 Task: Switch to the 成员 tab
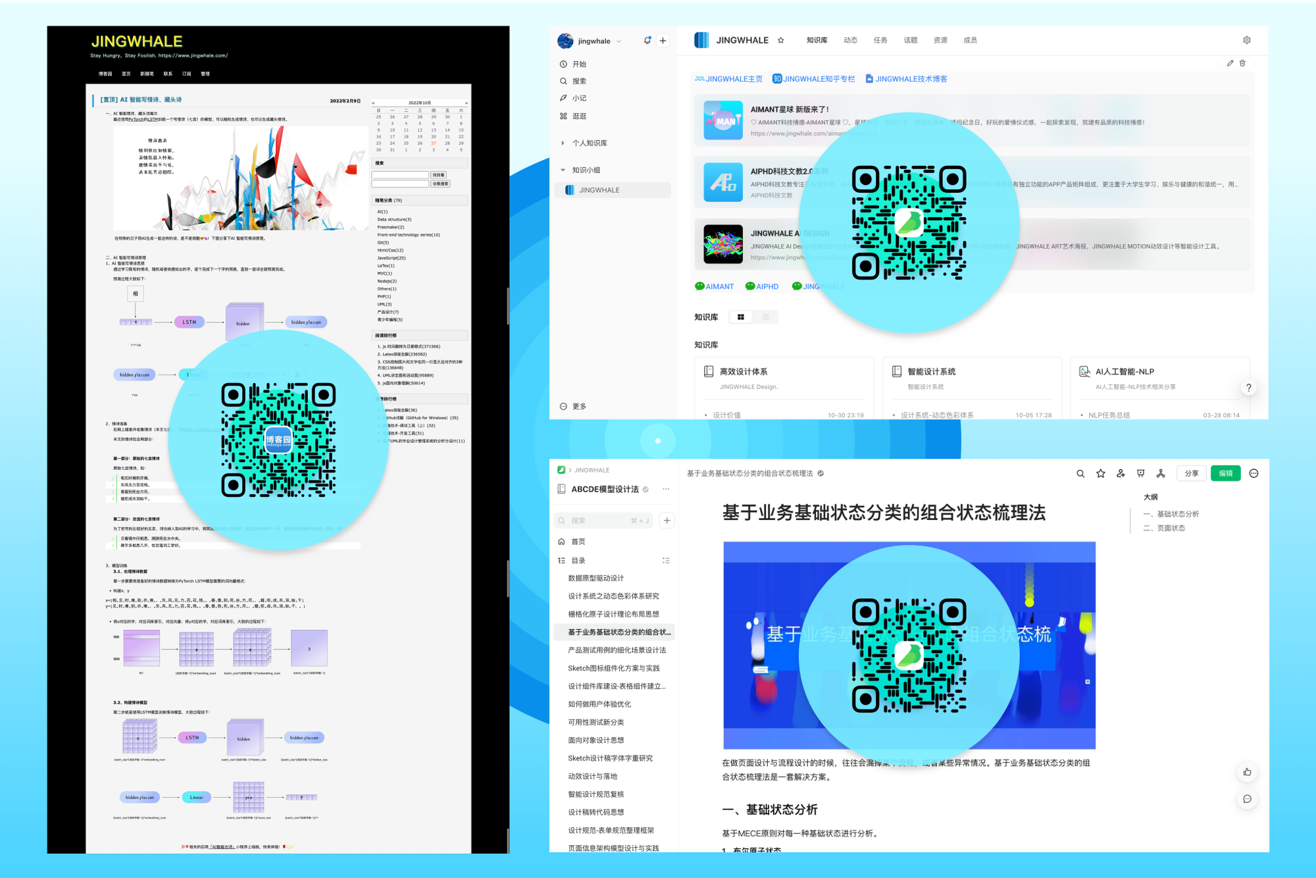click(970, 40)
